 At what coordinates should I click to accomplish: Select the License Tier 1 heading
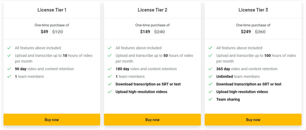52,10
